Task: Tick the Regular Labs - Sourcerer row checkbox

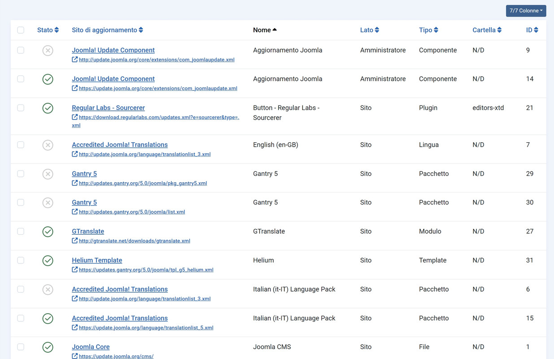Action: (x=21, y=108)
